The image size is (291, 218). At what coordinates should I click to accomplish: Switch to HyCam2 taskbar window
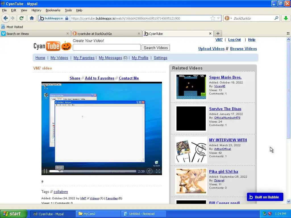click(98, 214)
